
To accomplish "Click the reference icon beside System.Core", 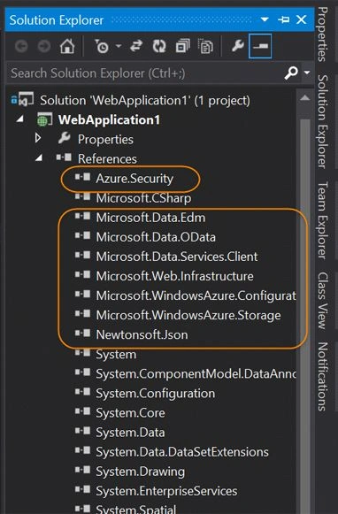I will 82,411.
